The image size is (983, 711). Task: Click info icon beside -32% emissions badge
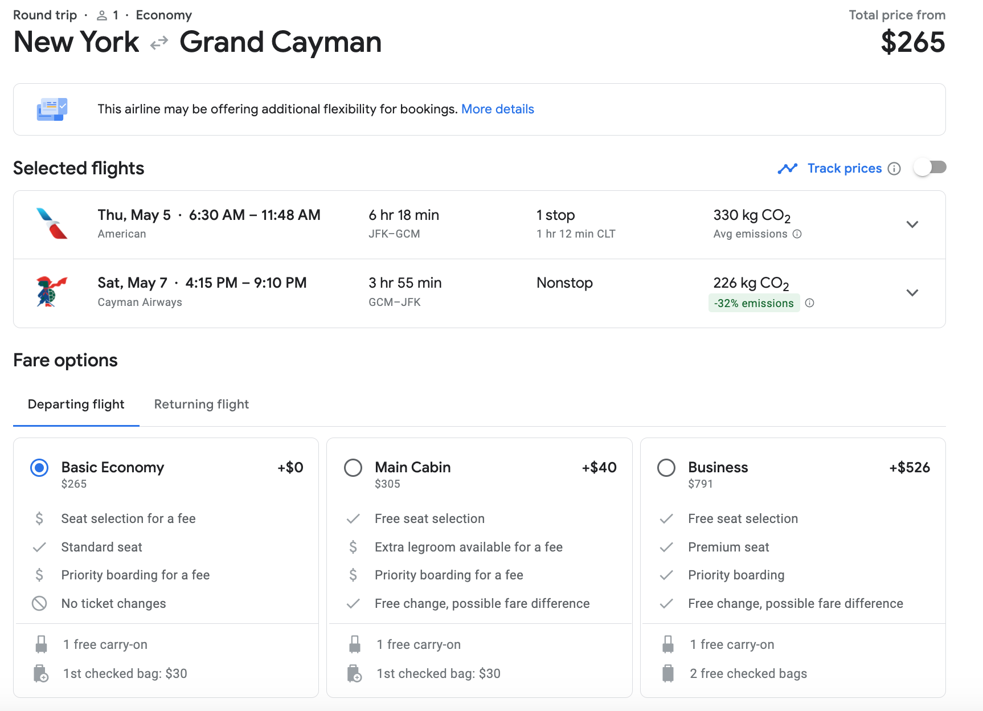[809, 303]
